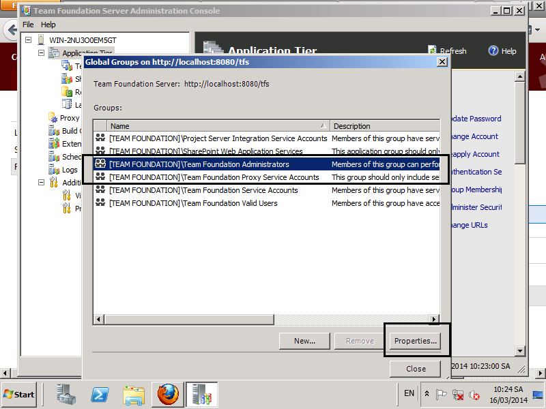
Task: Click the grayed Remove button
Action: 360,341
